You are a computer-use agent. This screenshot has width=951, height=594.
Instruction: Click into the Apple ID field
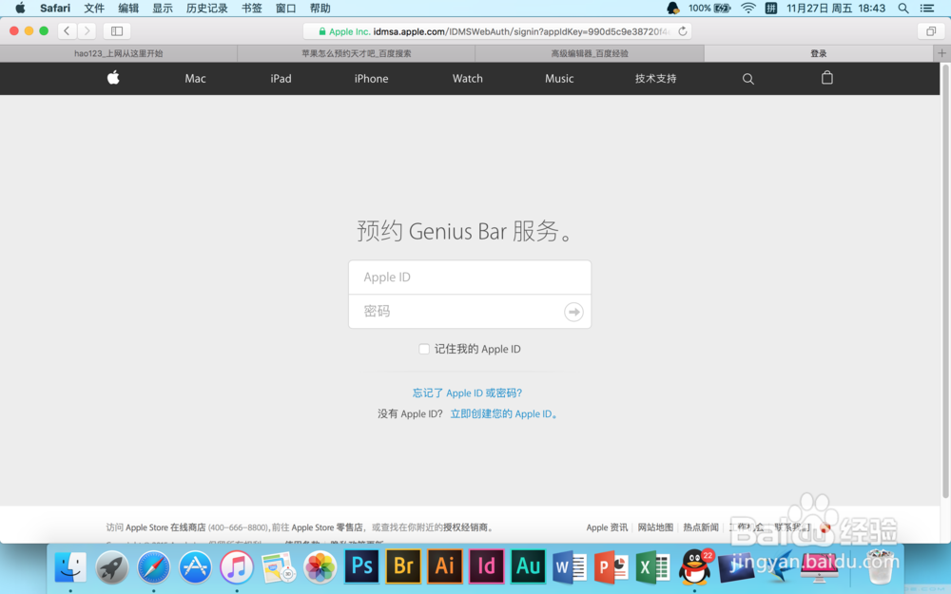[x=470, y=277]
